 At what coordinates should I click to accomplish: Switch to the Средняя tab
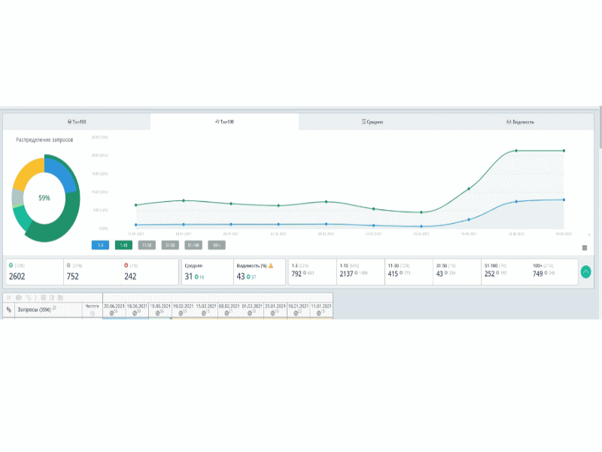pyautogui.click(x=372, y=122)
